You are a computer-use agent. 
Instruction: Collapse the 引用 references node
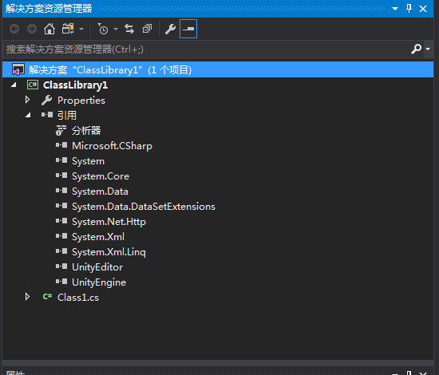pos(28,115)
